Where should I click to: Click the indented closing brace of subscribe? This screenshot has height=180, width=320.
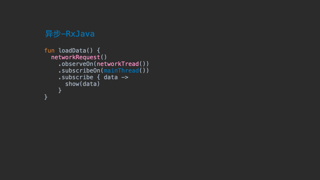click(60, 90)
